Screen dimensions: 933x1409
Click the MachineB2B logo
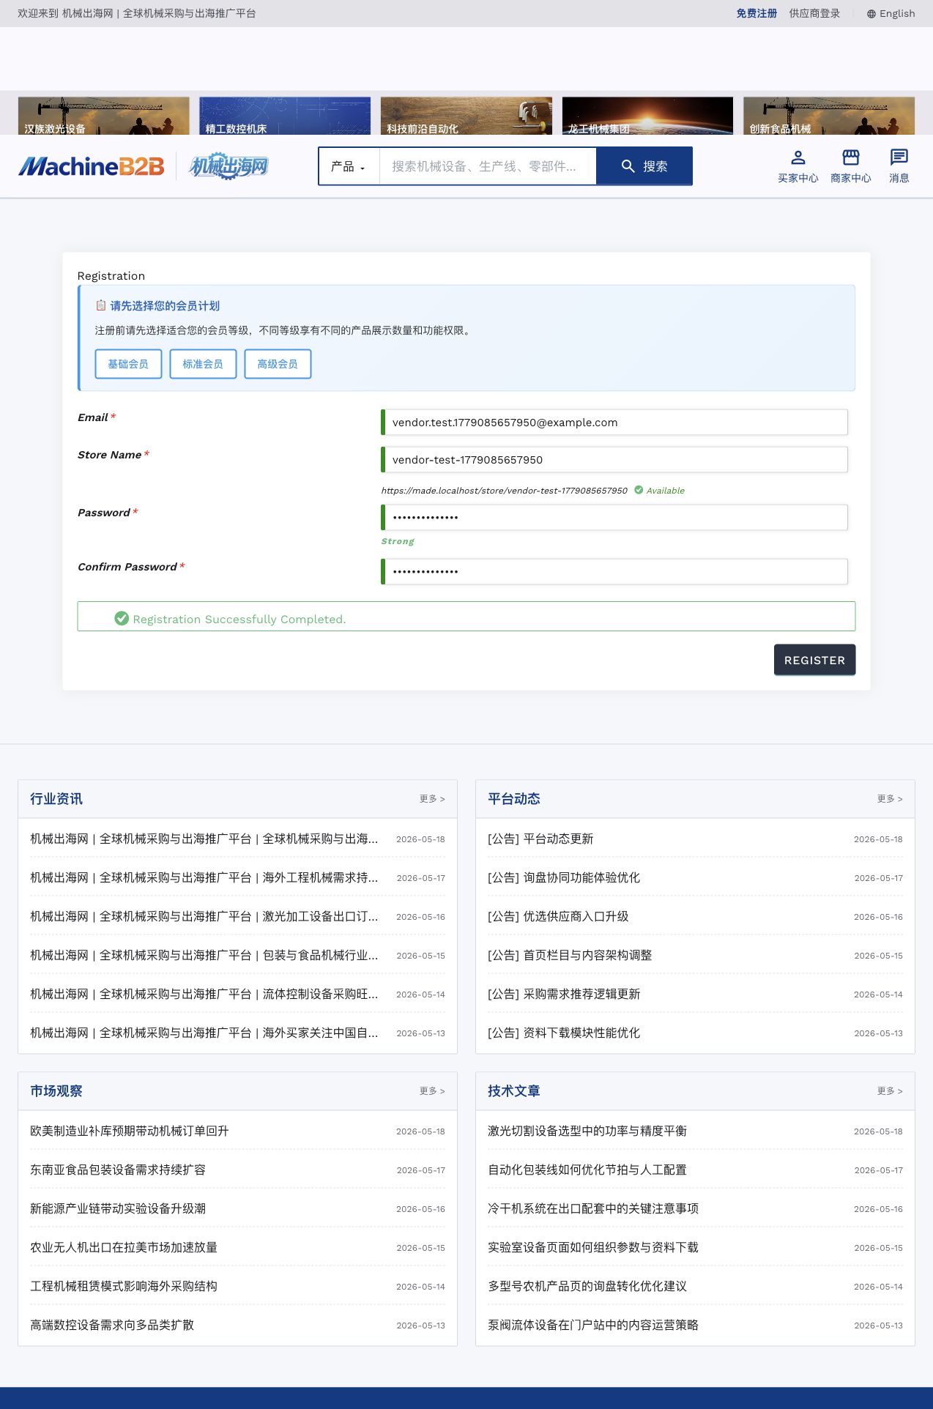[92, 166]
